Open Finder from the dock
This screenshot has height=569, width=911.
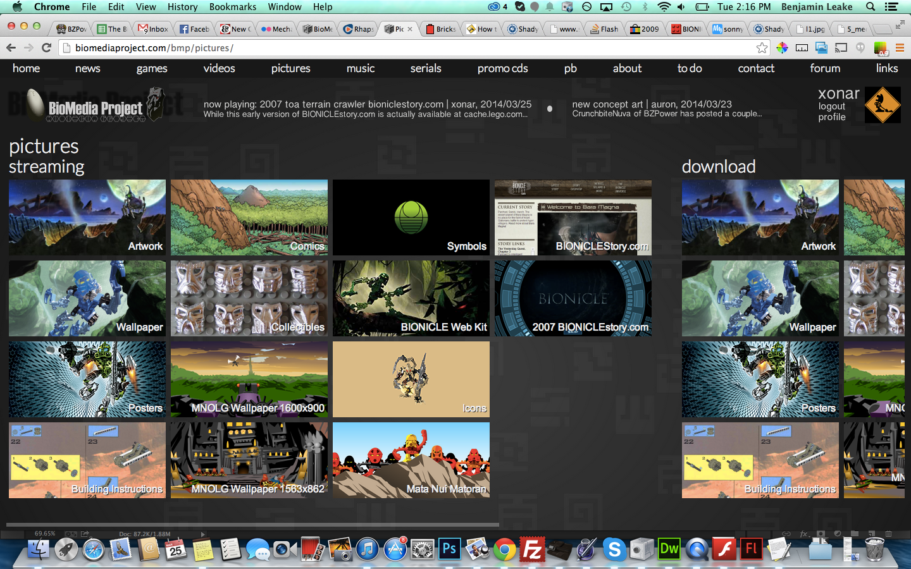(39, 549)
